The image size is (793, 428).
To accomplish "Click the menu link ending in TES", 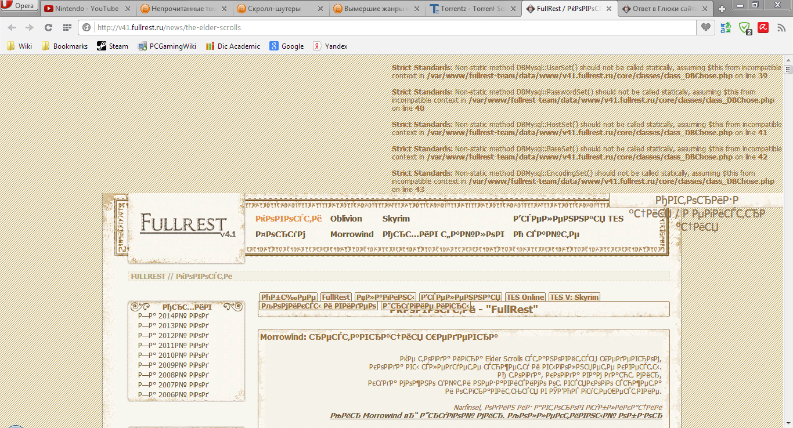I will pyautogui.click(x=568, y=219).
